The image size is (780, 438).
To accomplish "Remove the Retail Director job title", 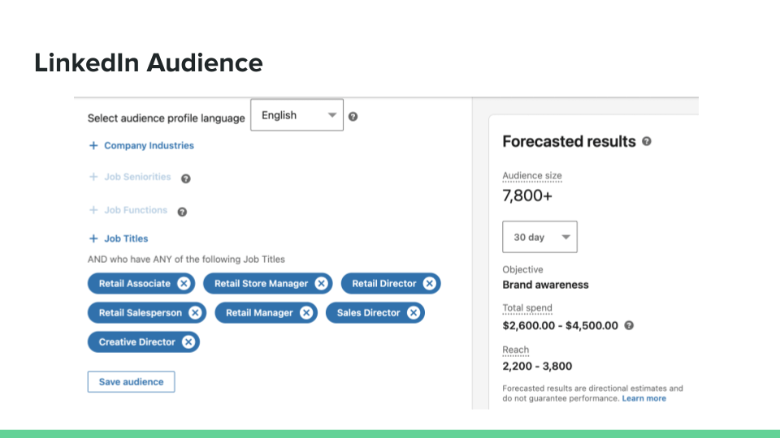I will pyautogui.click(x=429, y=284).
